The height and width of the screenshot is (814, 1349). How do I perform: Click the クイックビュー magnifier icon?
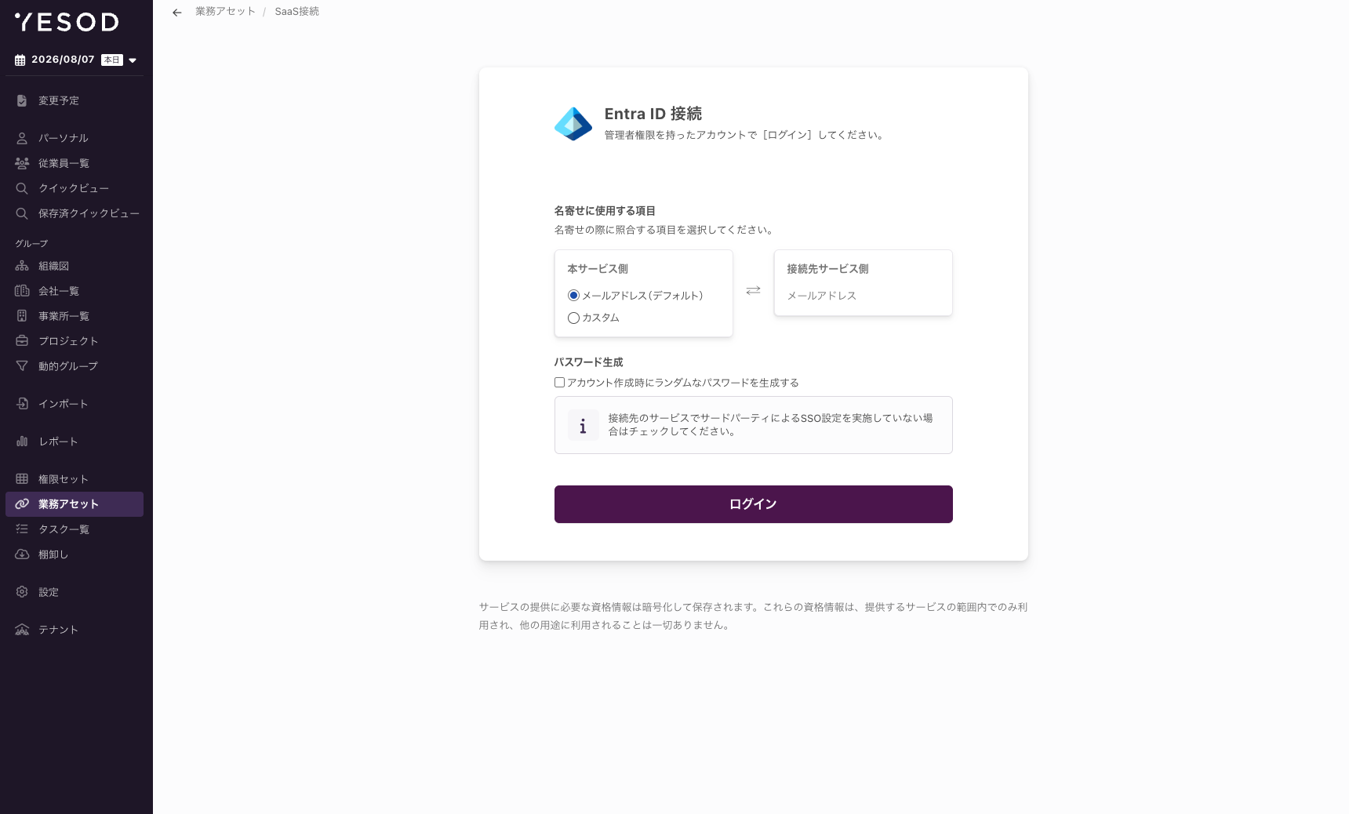pyautogui.click(x=22, y=188)
